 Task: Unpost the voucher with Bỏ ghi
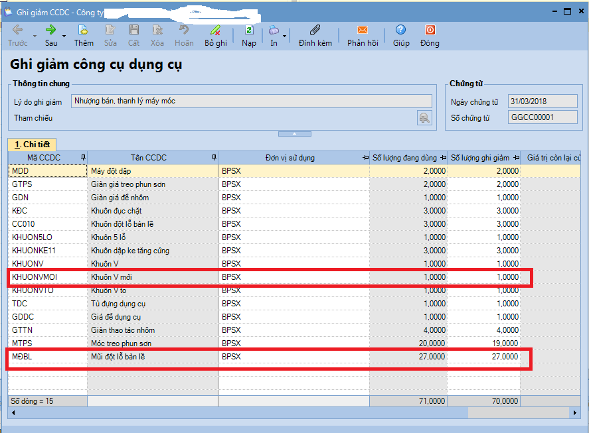pos(216,36)
